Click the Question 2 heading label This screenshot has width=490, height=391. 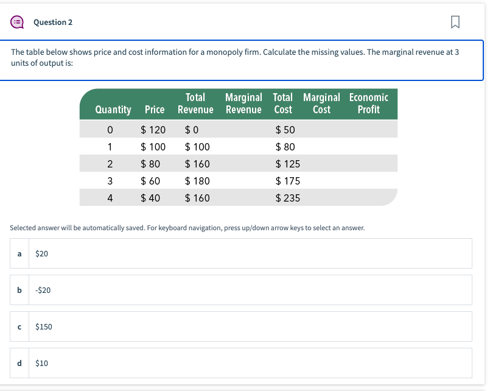pos(53,22)
